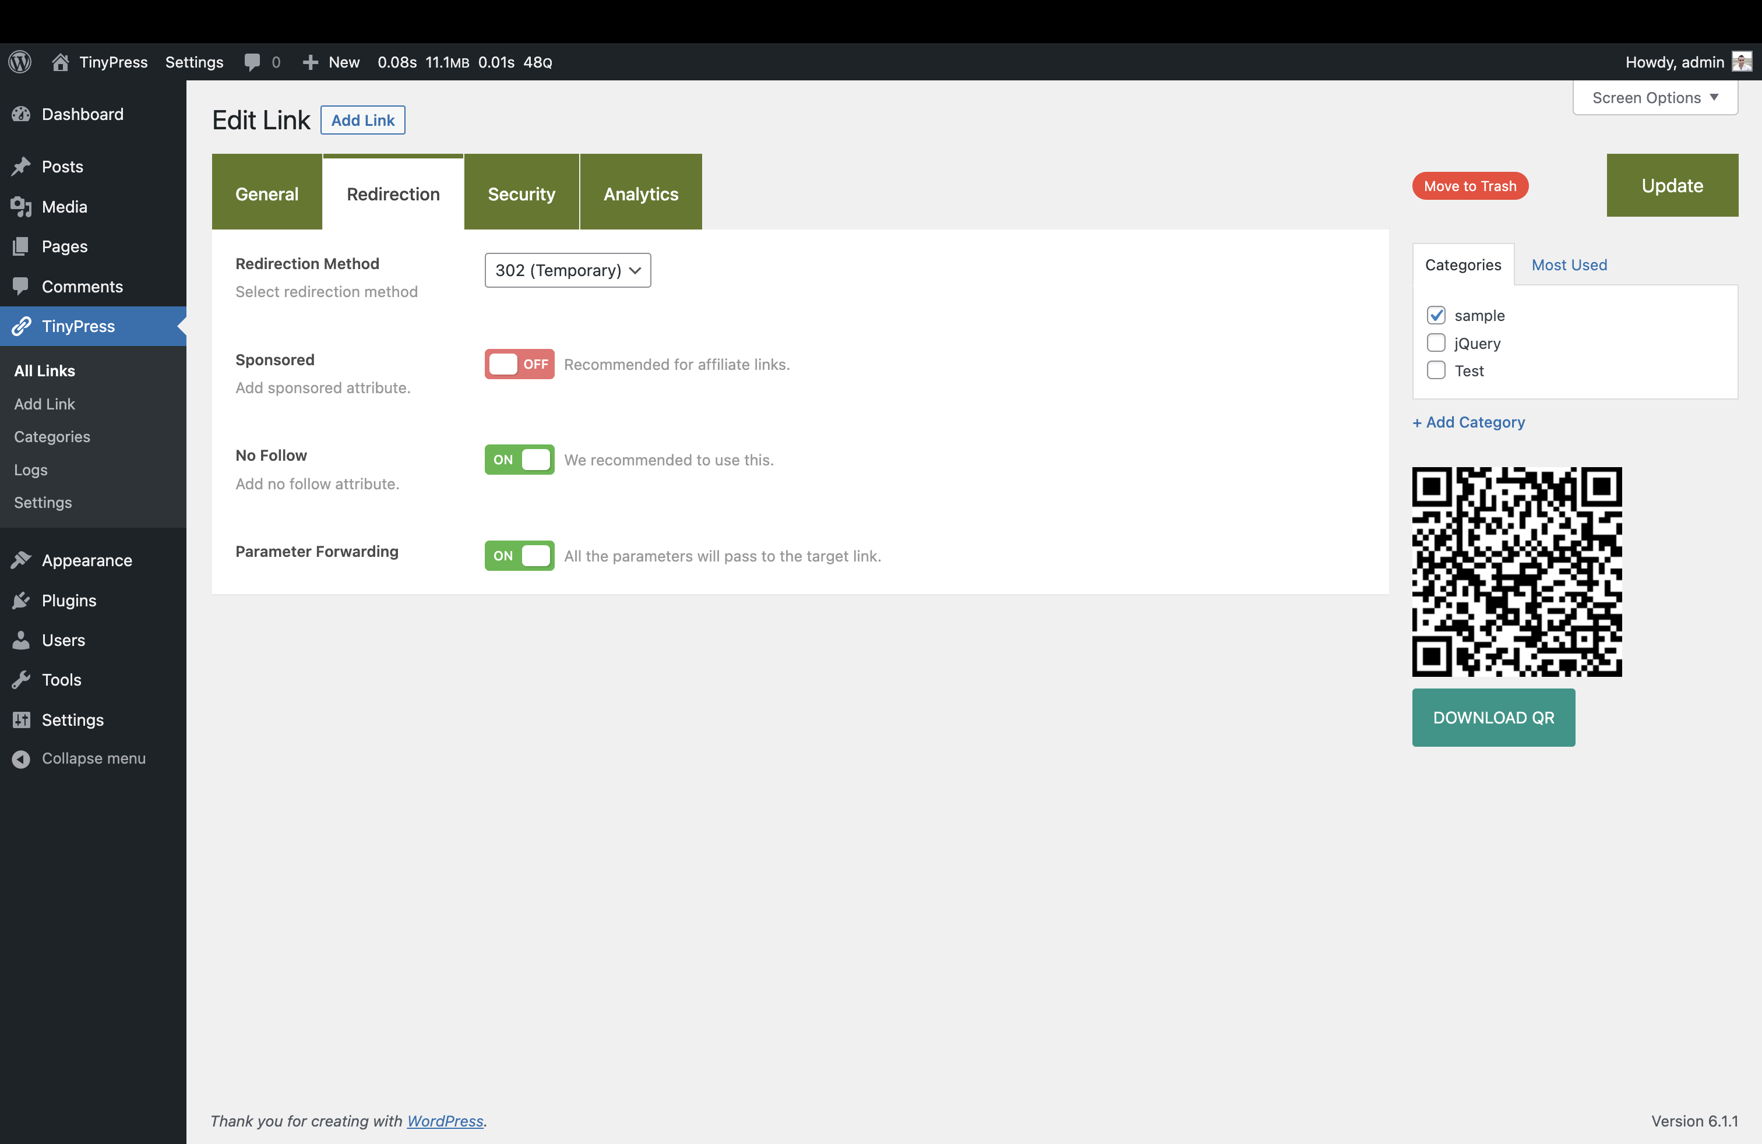The height and width of the screenshot is (1144, 1762).
Task: Click the home icon beside TinyPress
Action: tap(61, 62)
